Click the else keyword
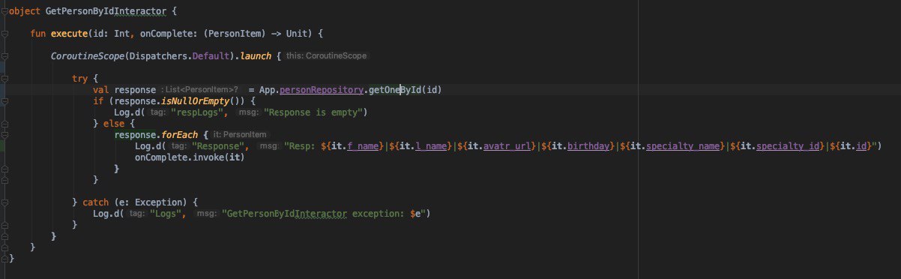Image resolution: width=901 pixels, height=279 pixels. click(114, 124)
